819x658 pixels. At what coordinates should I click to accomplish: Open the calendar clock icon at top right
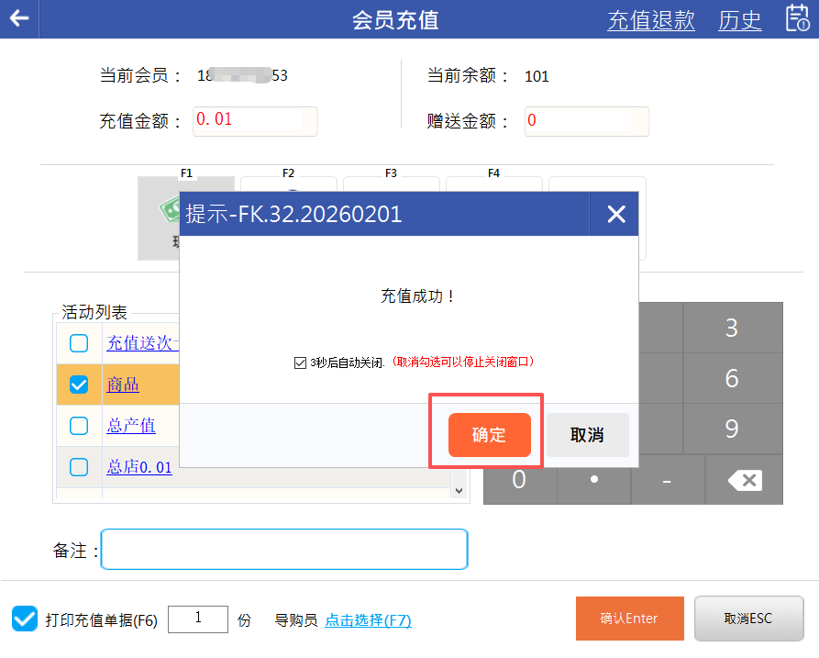(797, 18)
